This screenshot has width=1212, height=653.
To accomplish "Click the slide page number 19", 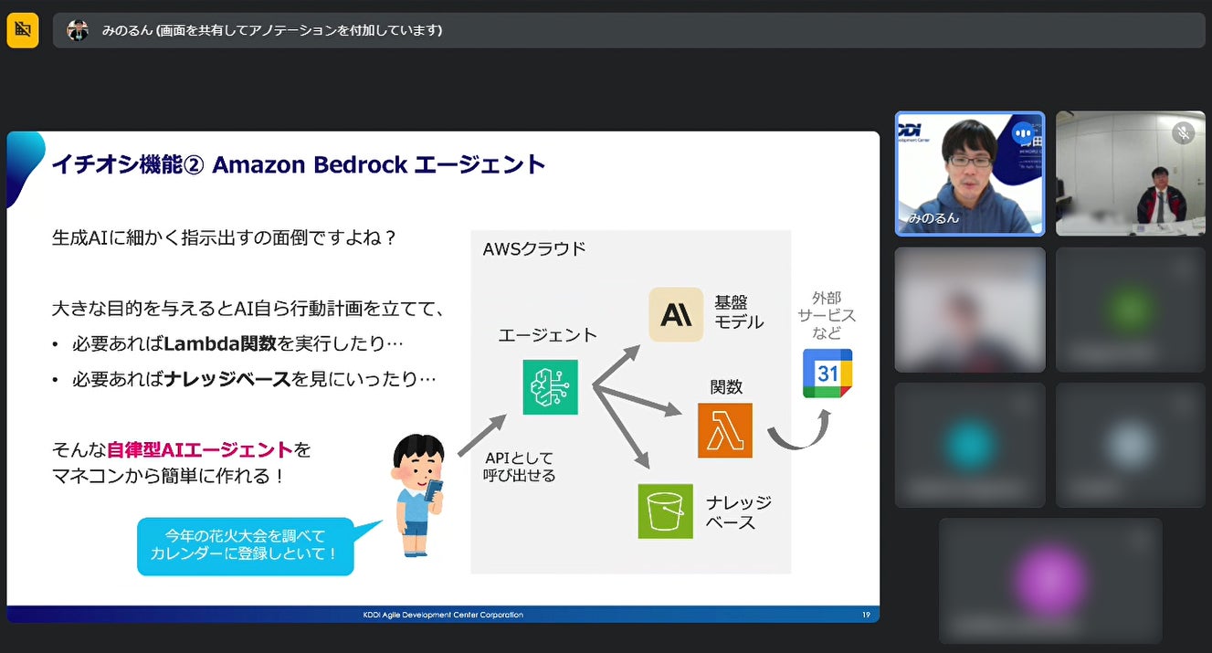I will click(x=866, y=615).
